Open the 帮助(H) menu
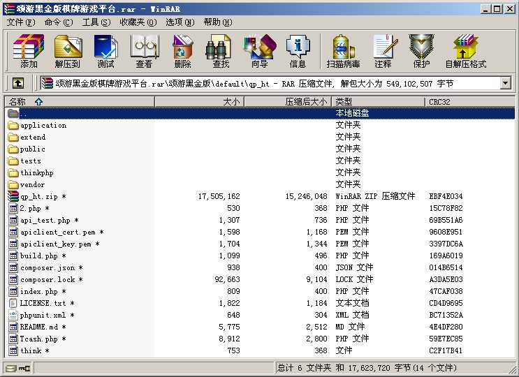519x377 pixels. [218, 22]
